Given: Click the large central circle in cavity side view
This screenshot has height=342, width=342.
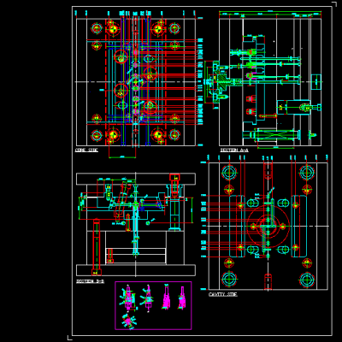Looking at the screenshot, I should coord(268,226).
